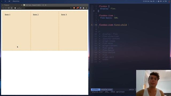Click the red tray icon at top right
Image resolution: width=171 pixels, height=96 pixels.
169,1
